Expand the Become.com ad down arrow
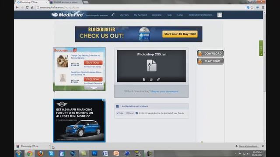 (94, 88)
